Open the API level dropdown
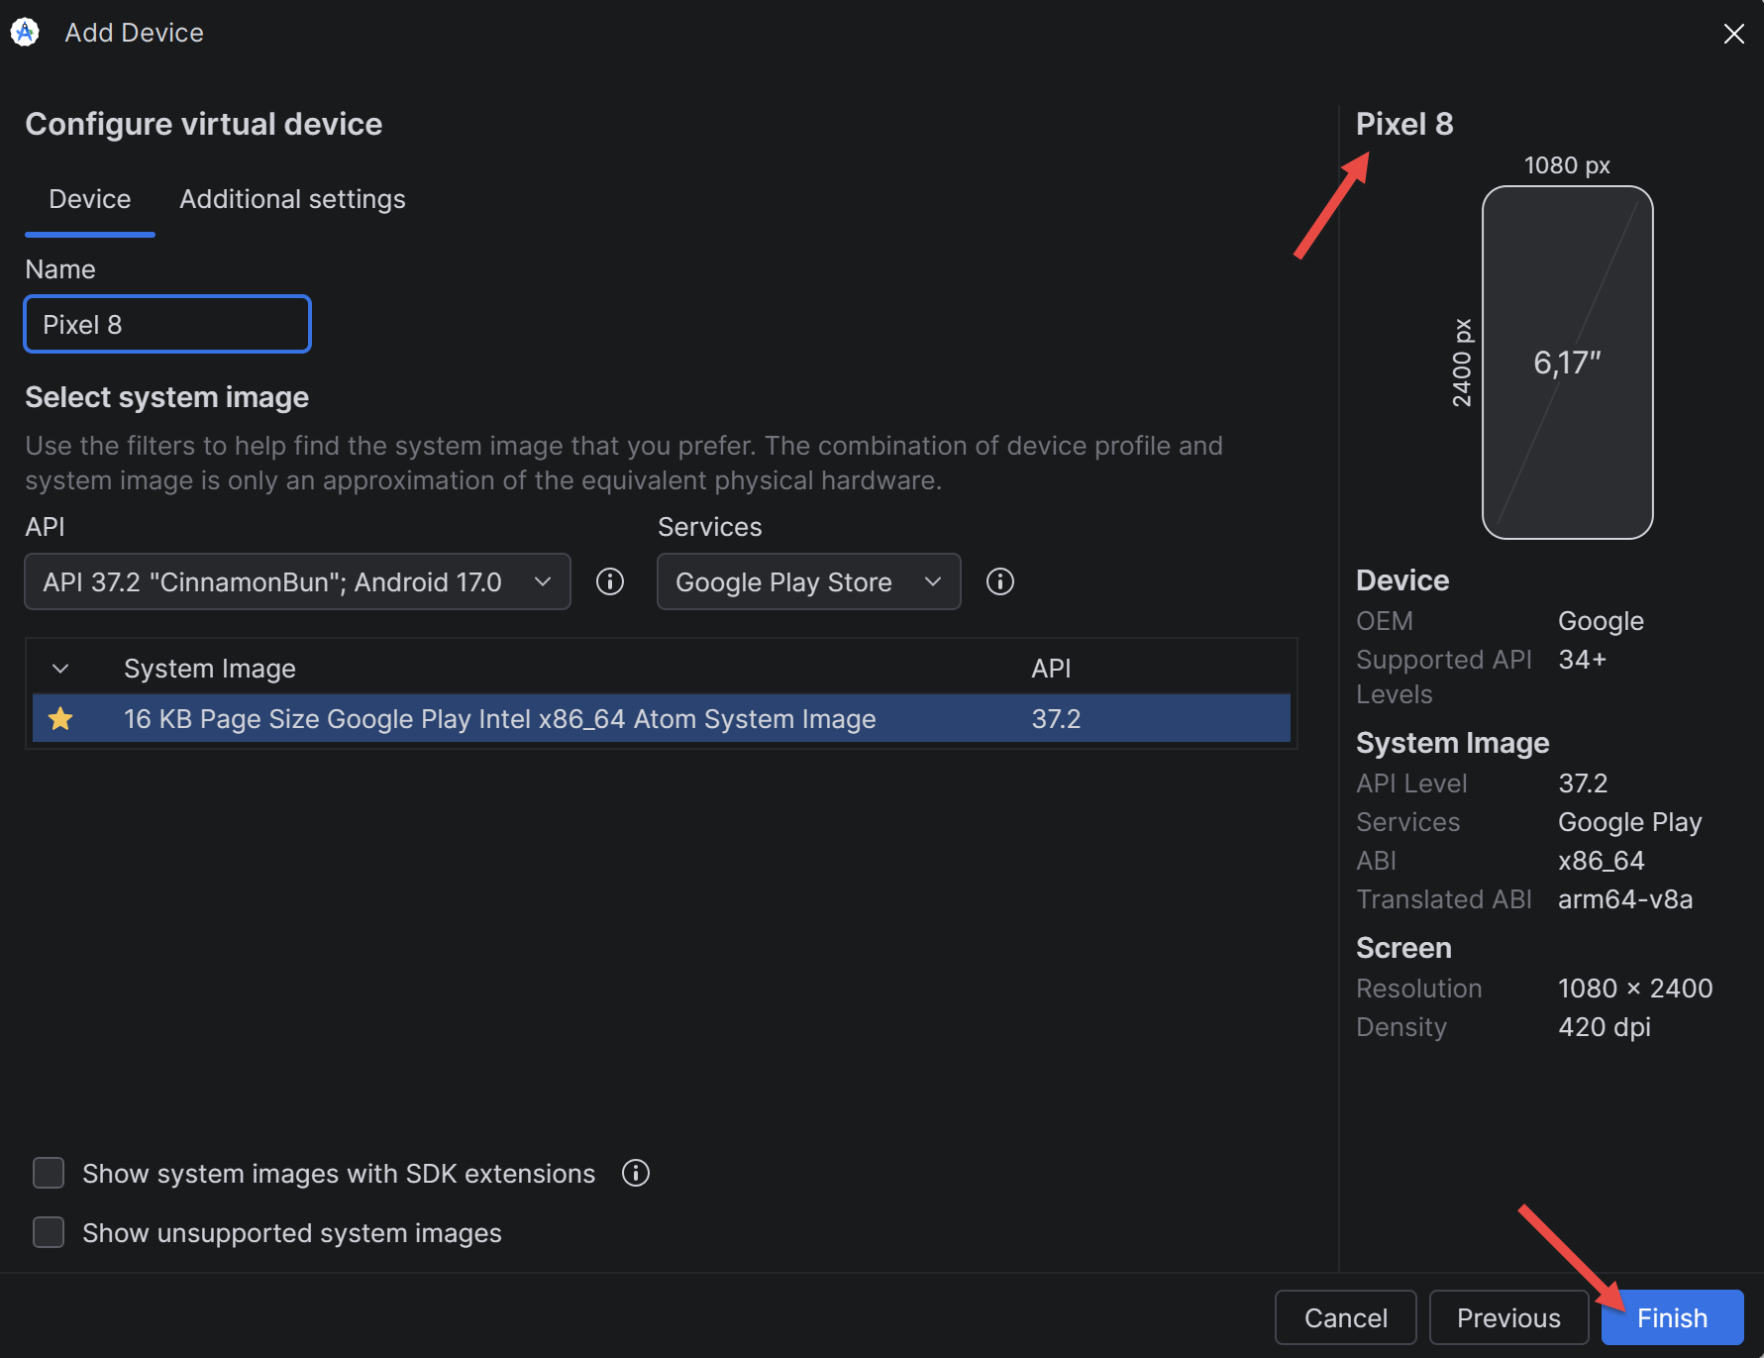The height and width of the screenshot is (1358, 1764). coord(297,581)
